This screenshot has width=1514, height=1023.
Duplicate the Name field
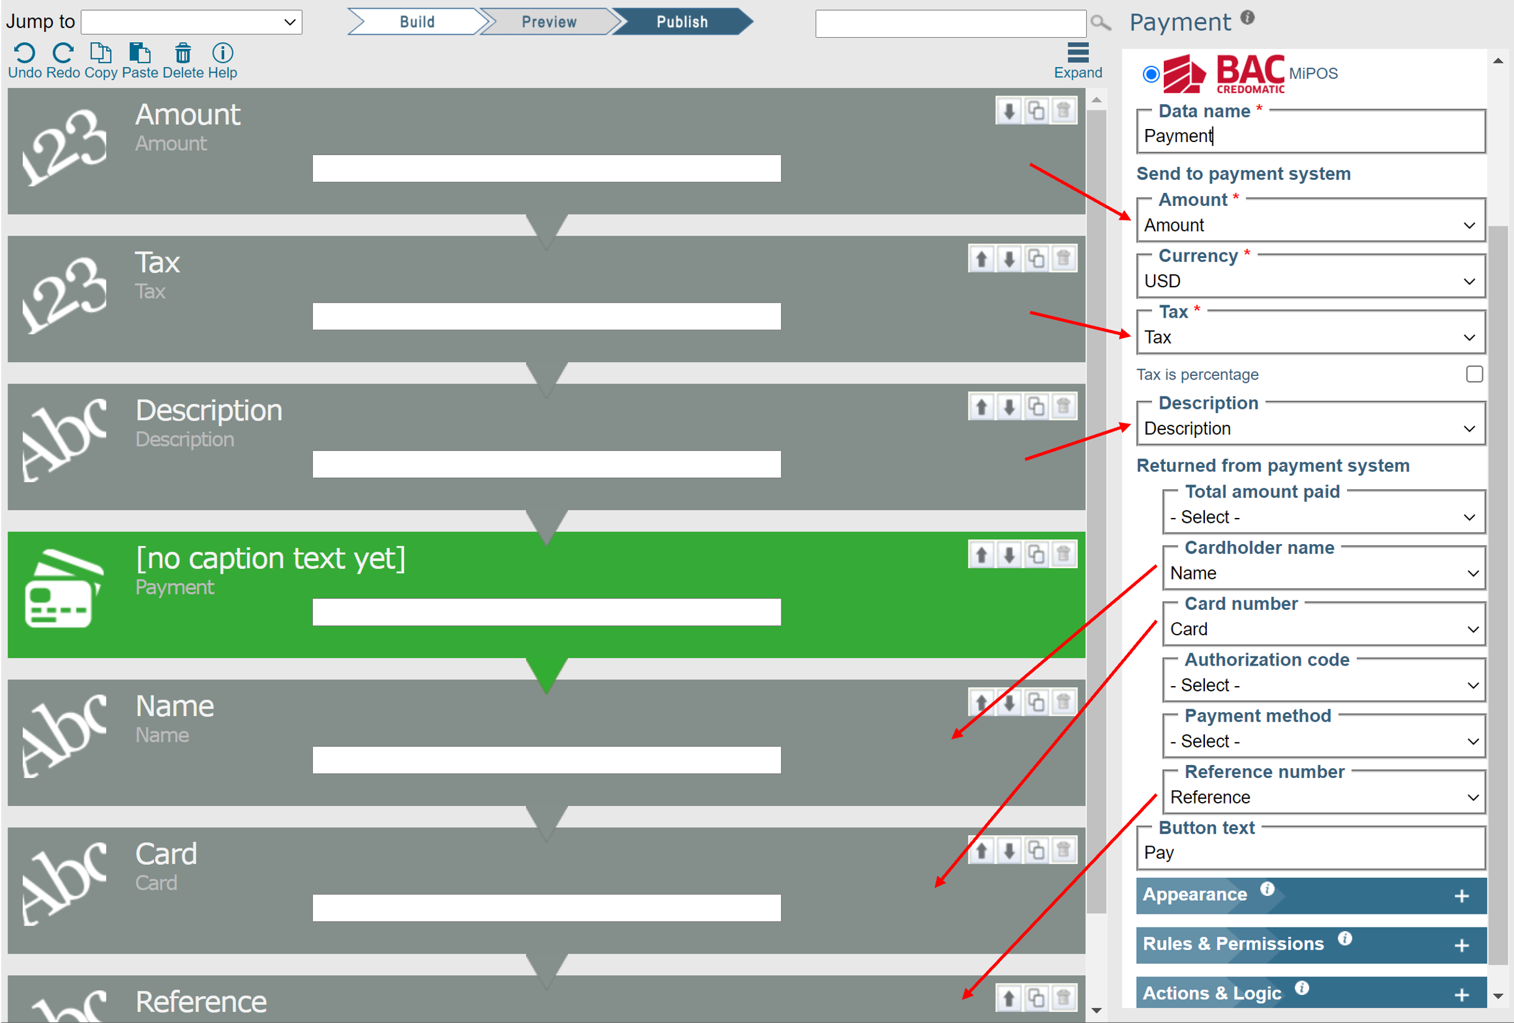[x=1037, y=703]
